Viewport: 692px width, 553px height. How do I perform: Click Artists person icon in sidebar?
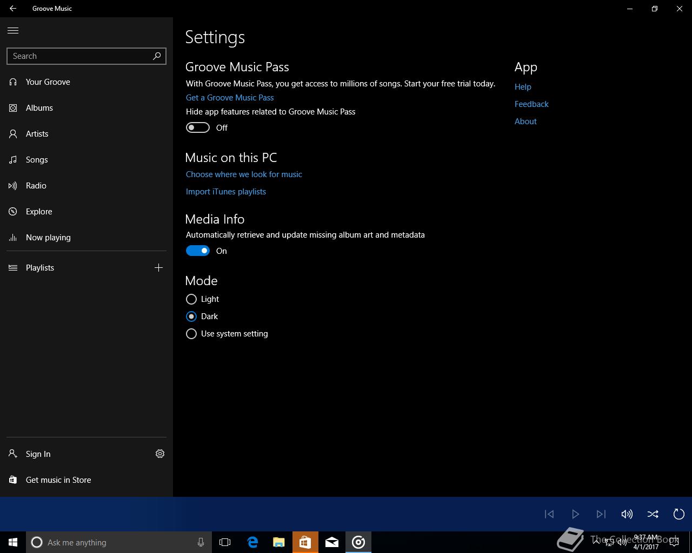pyautogui.click(x=13, y=134)
